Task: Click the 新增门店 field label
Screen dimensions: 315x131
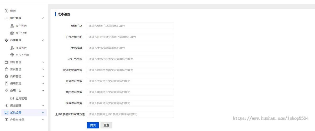Action: (x=76, y=26)
